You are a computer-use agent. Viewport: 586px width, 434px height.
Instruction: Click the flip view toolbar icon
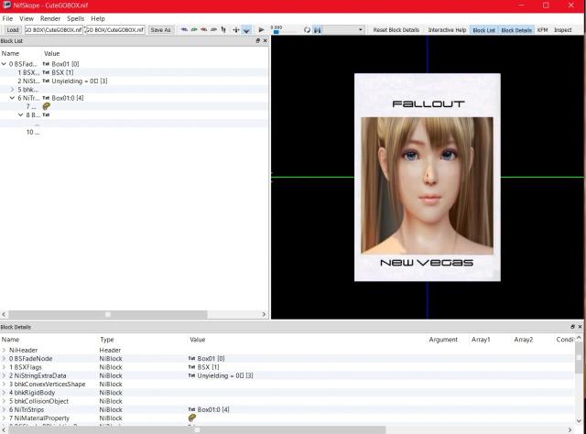coord(223,29)
